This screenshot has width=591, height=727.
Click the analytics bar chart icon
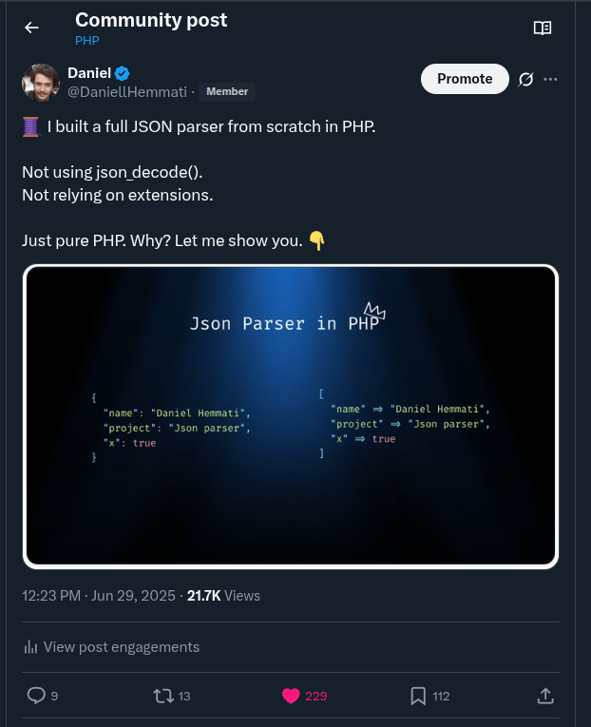30,647
